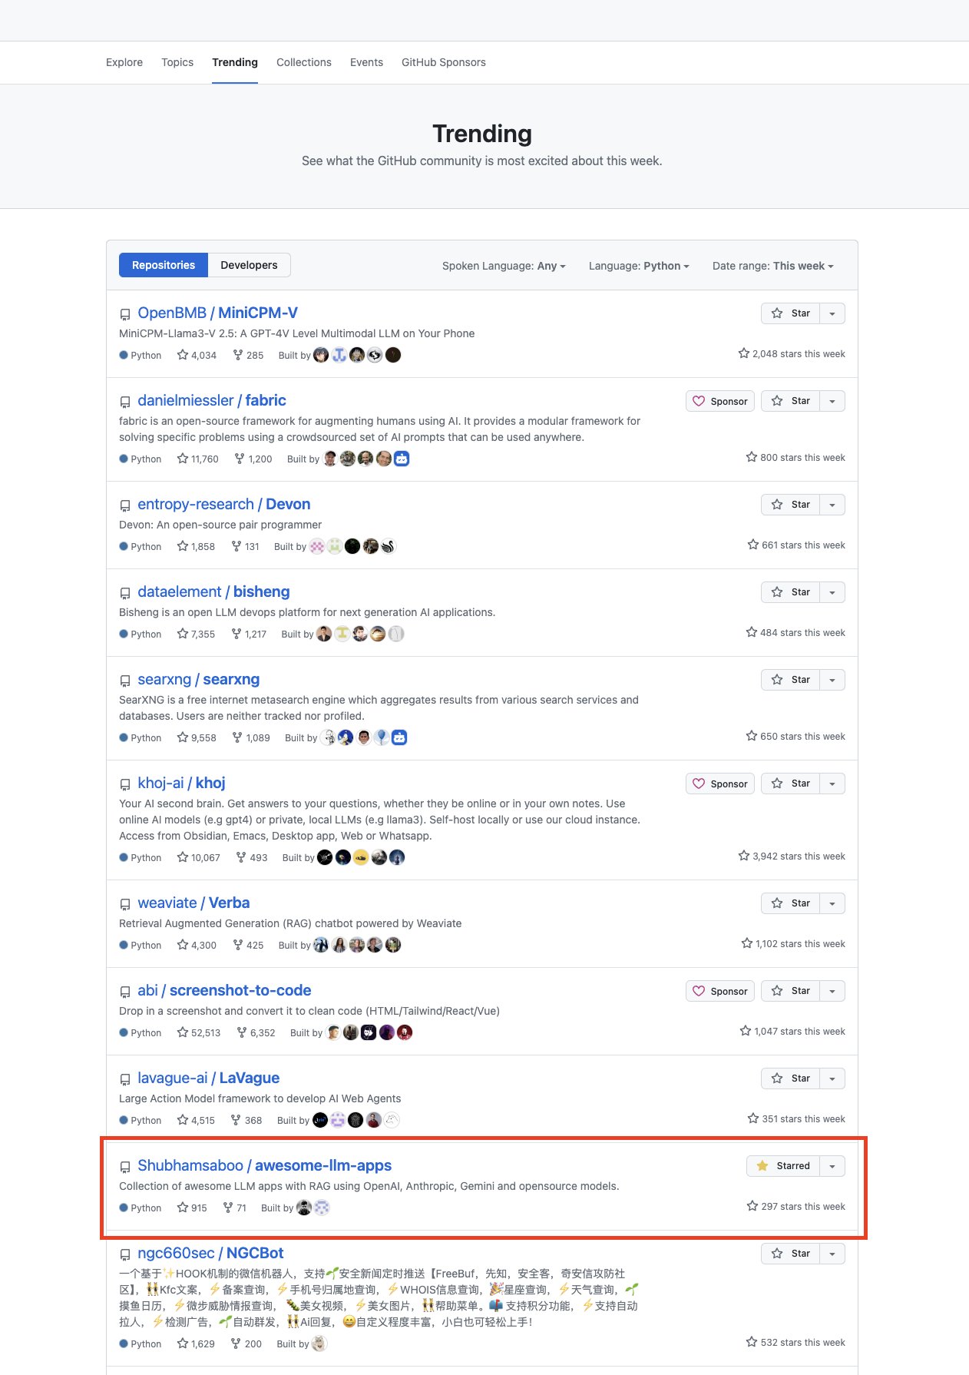Sponsor the danielmiessler / fabric project
This screenshot has width=969, height=1375.
[720, 401]
